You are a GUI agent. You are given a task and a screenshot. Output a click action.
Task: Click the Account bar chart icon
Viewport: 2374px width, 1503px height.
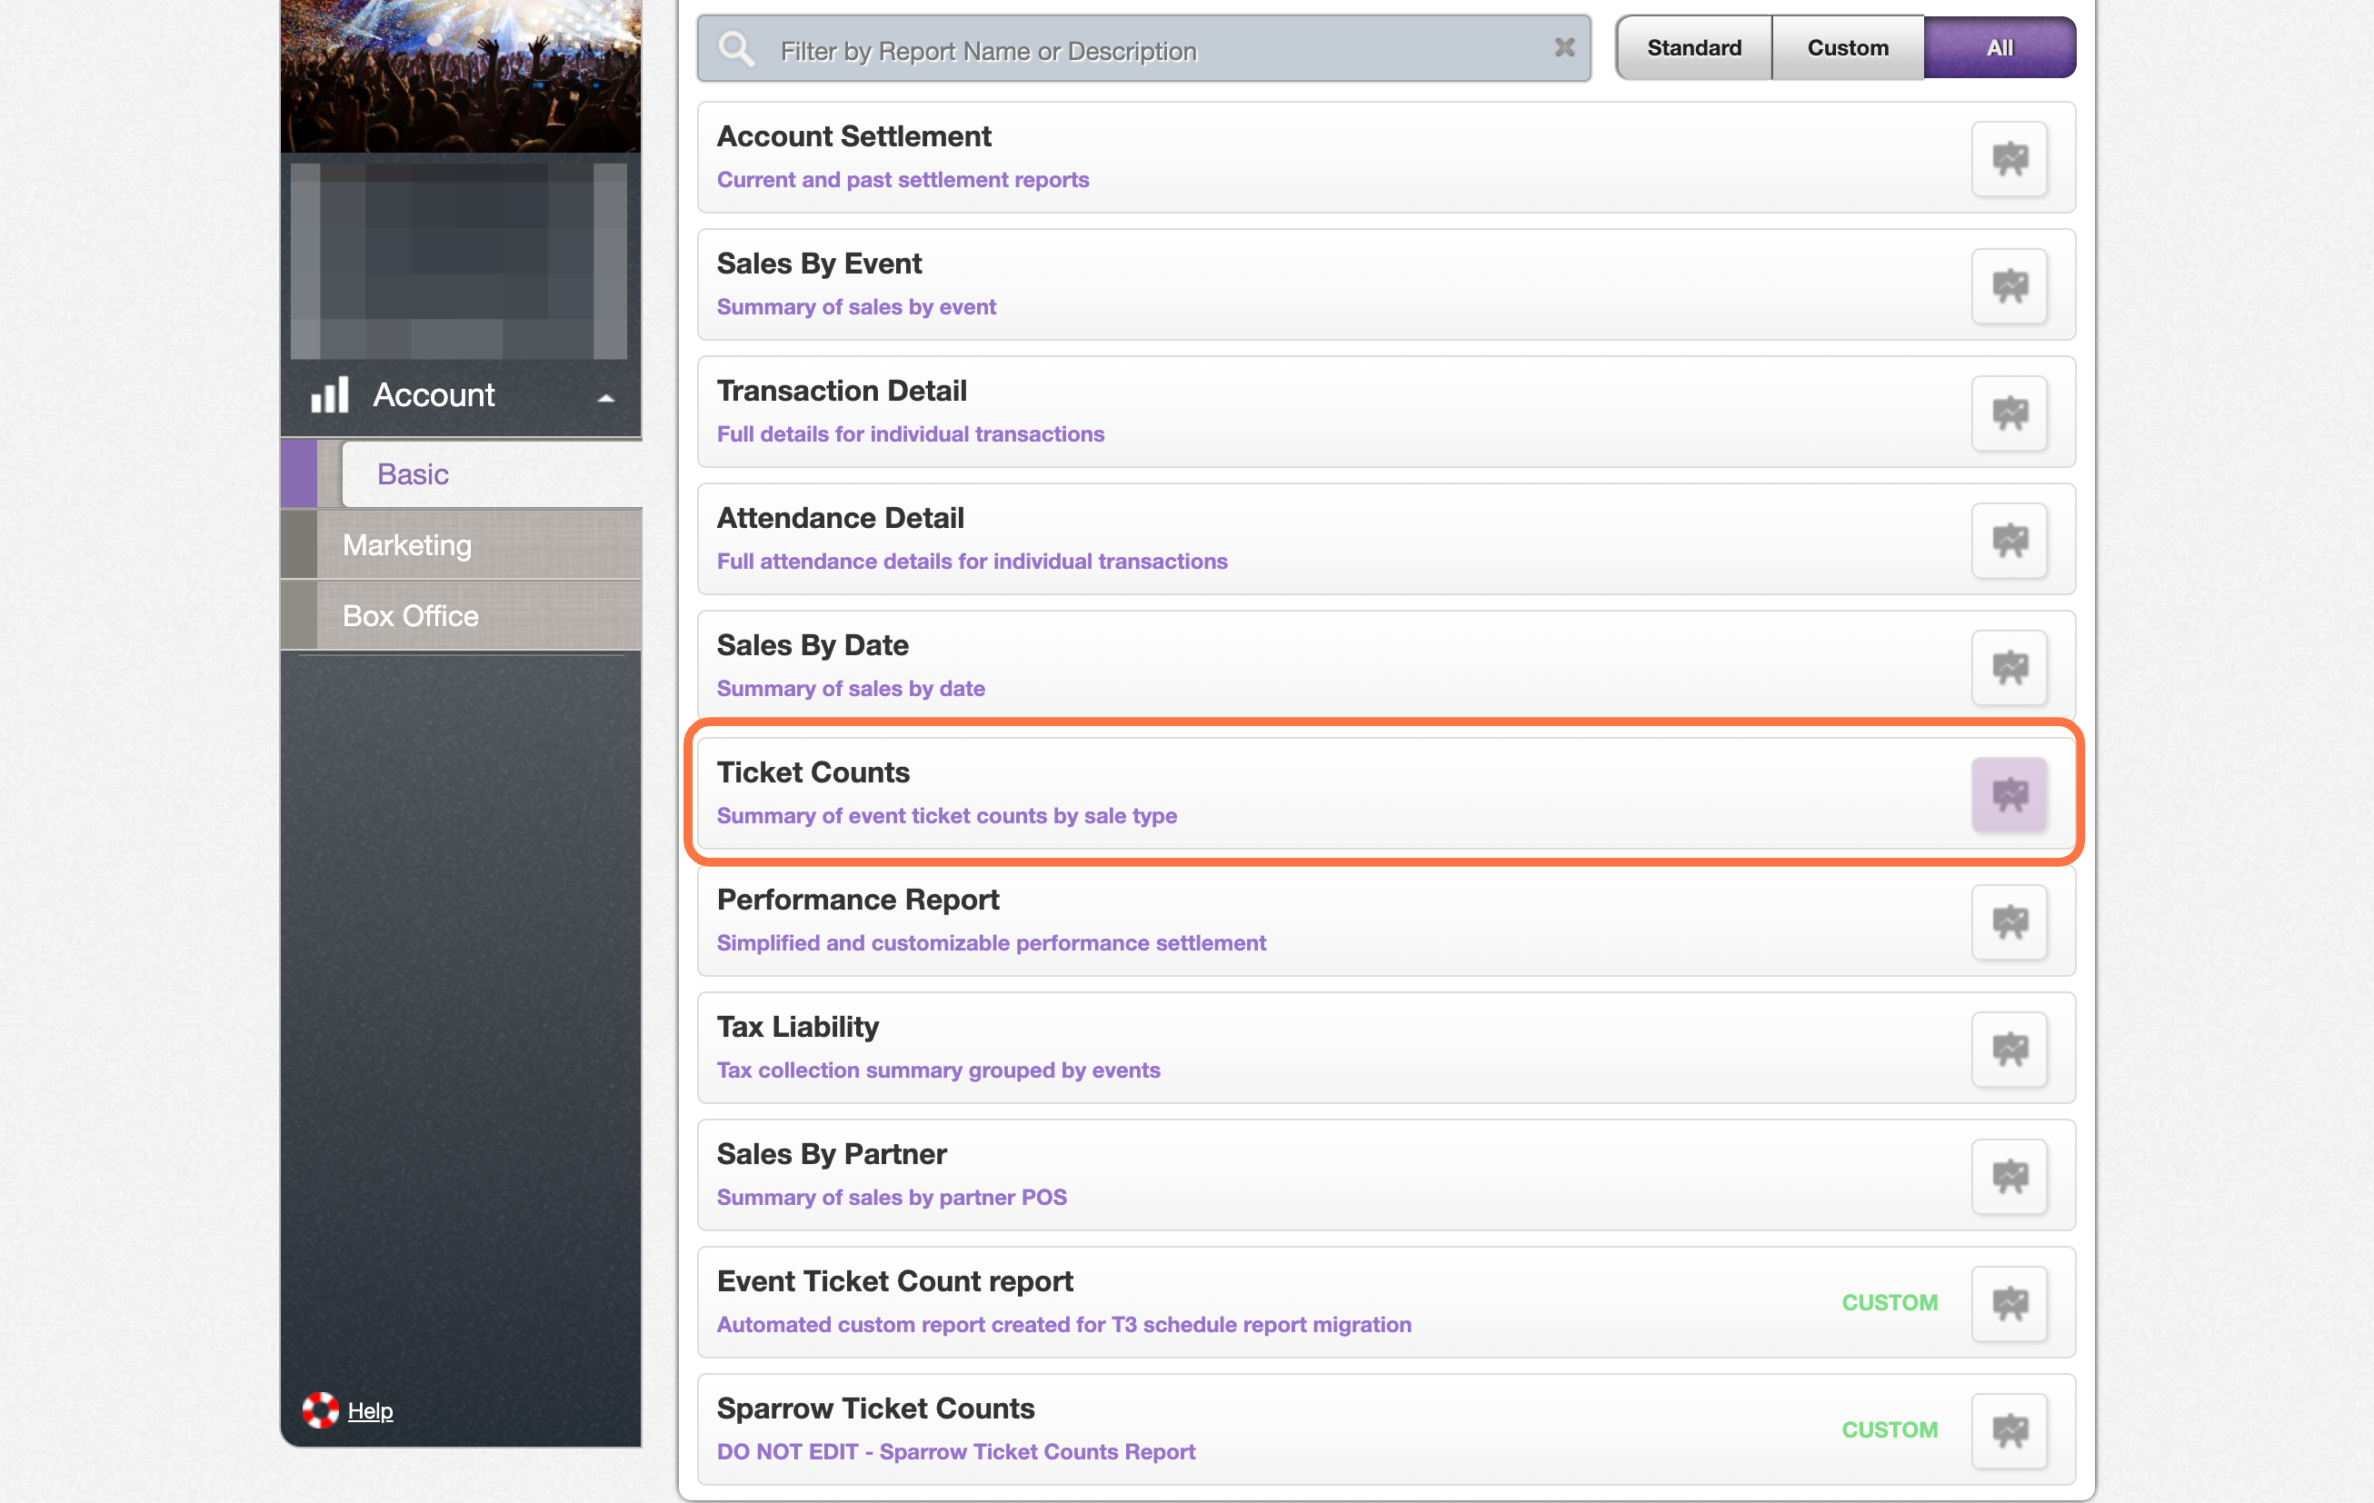click(x=330, y=394)
